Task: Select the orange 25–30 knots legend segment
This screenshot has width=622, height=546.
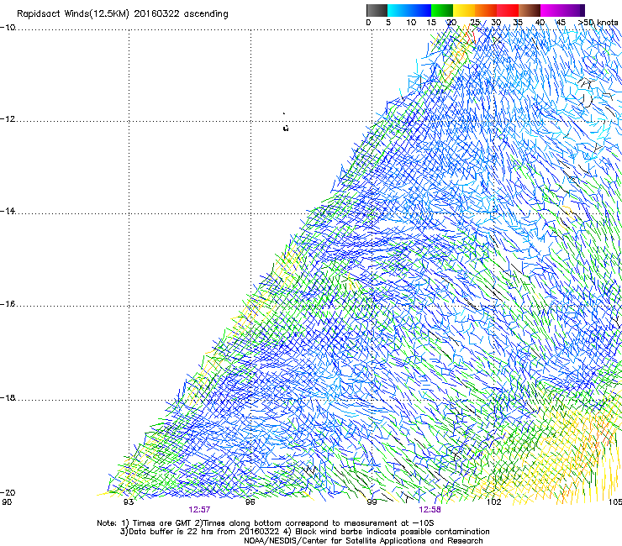Action: click(x=486, y=10)
